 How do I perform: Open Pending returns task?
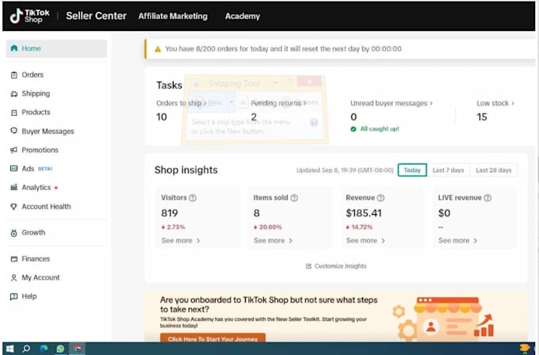pos(278,103)
